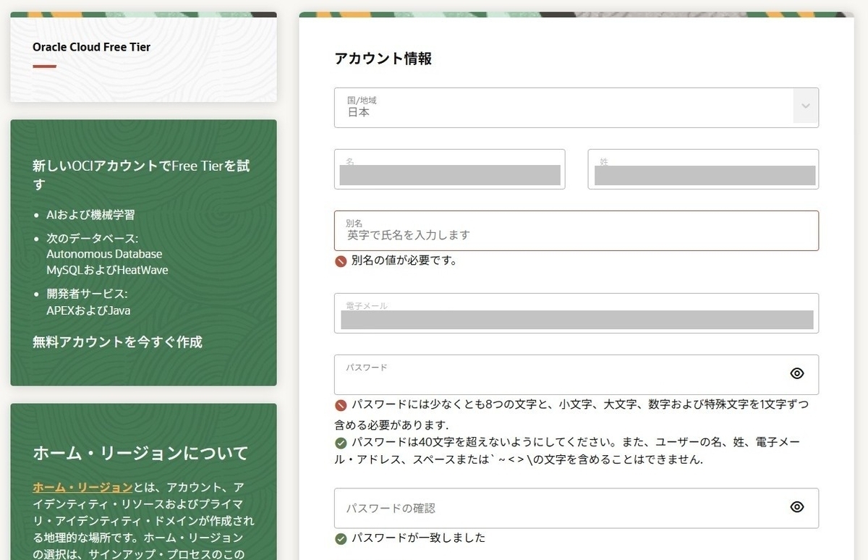Show password with the パスワードの確認 eye icon

pyautogui.click(x=797, y=507)
